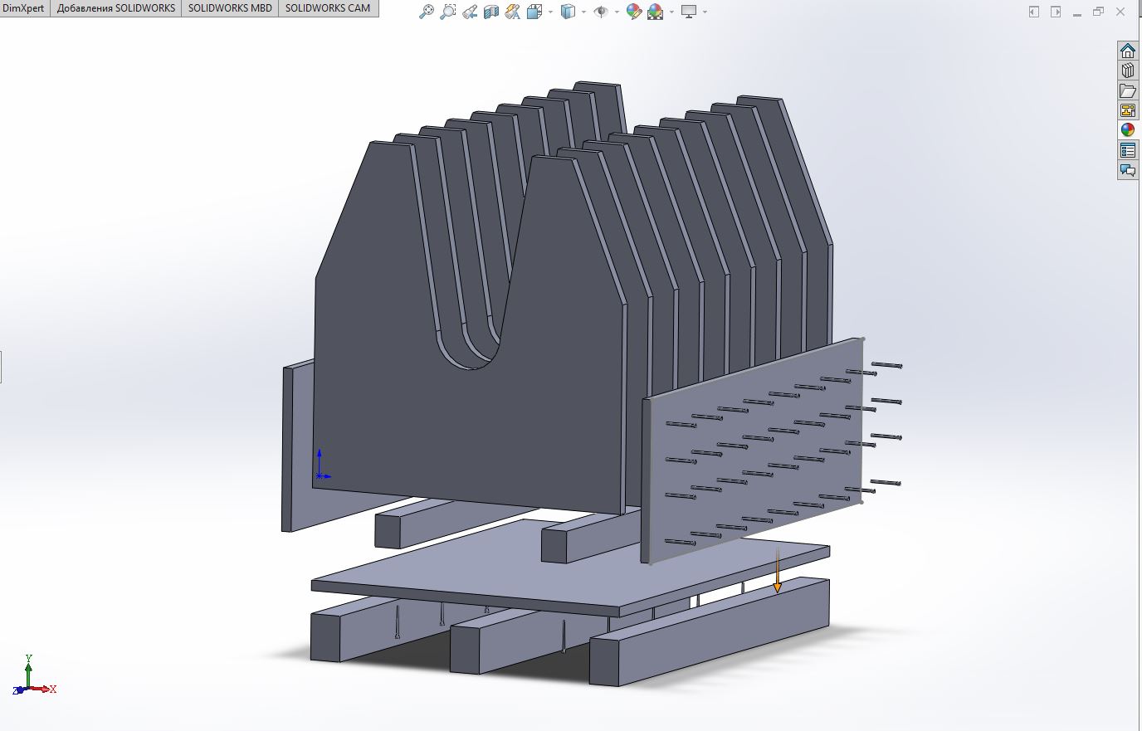Expand the Display Style dropdown arrow
1142x731 pixels.
pos(584,12)
